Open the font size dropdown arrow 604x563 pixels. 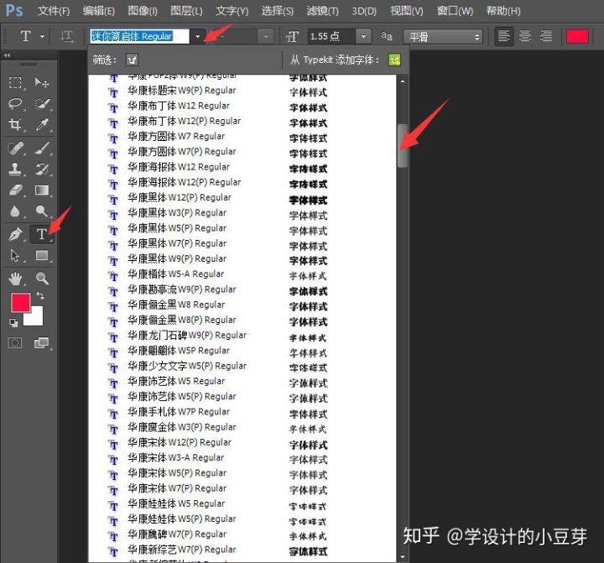[x=363, y=37]
